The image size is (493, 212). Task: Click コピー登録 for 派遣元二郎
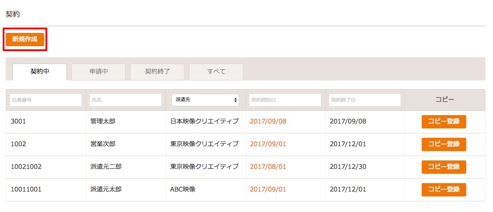444,167
